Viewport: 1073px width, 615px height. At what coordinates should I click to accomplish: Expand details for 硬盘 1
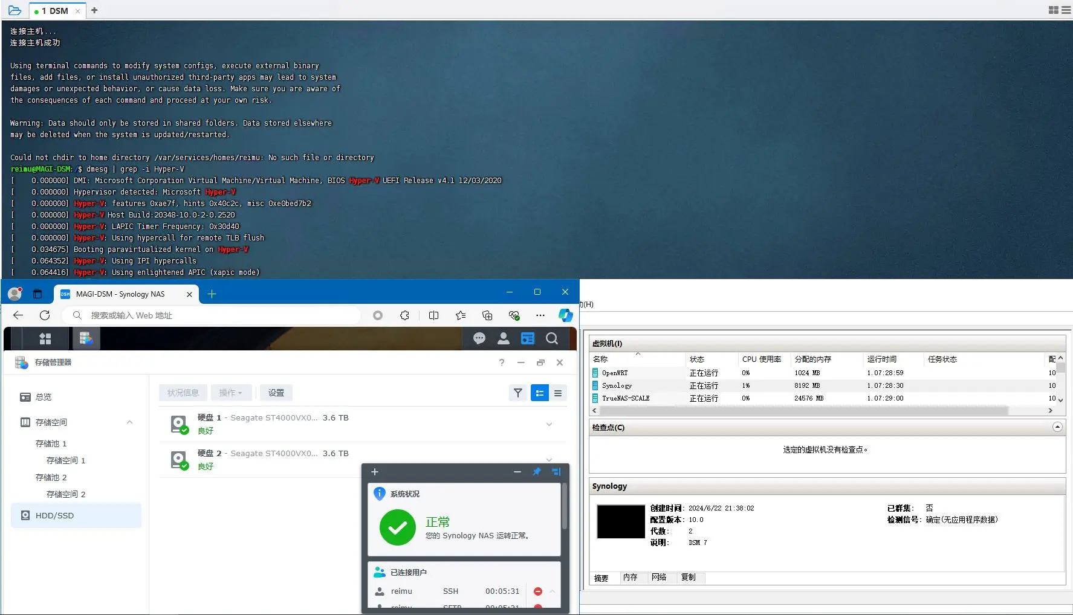(549, 424)
